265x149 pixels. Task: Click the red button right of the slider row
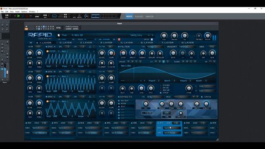[119, 40]
